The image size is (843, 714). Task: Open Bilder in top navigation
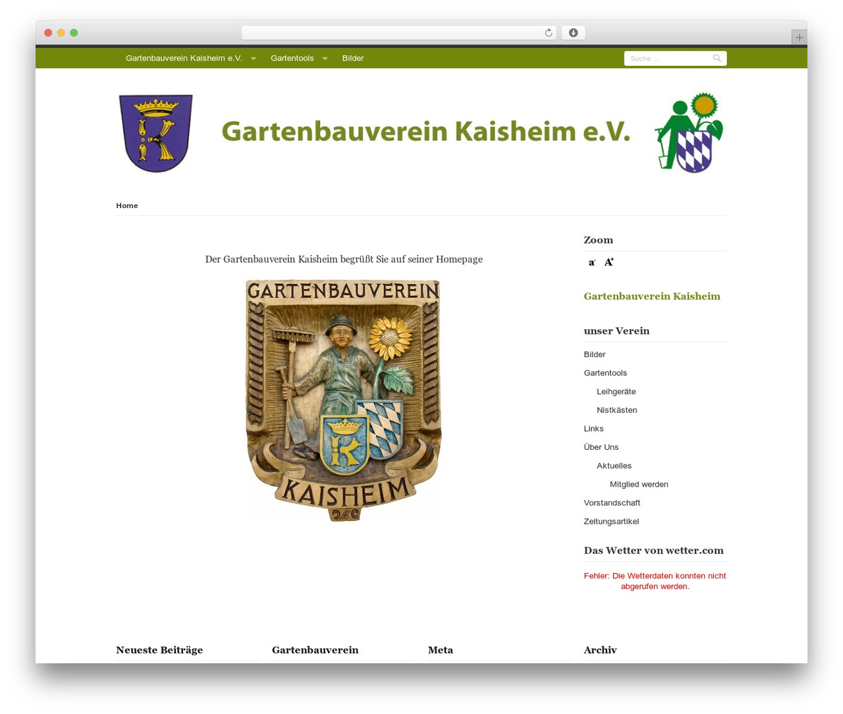click(x=353, y=58)
